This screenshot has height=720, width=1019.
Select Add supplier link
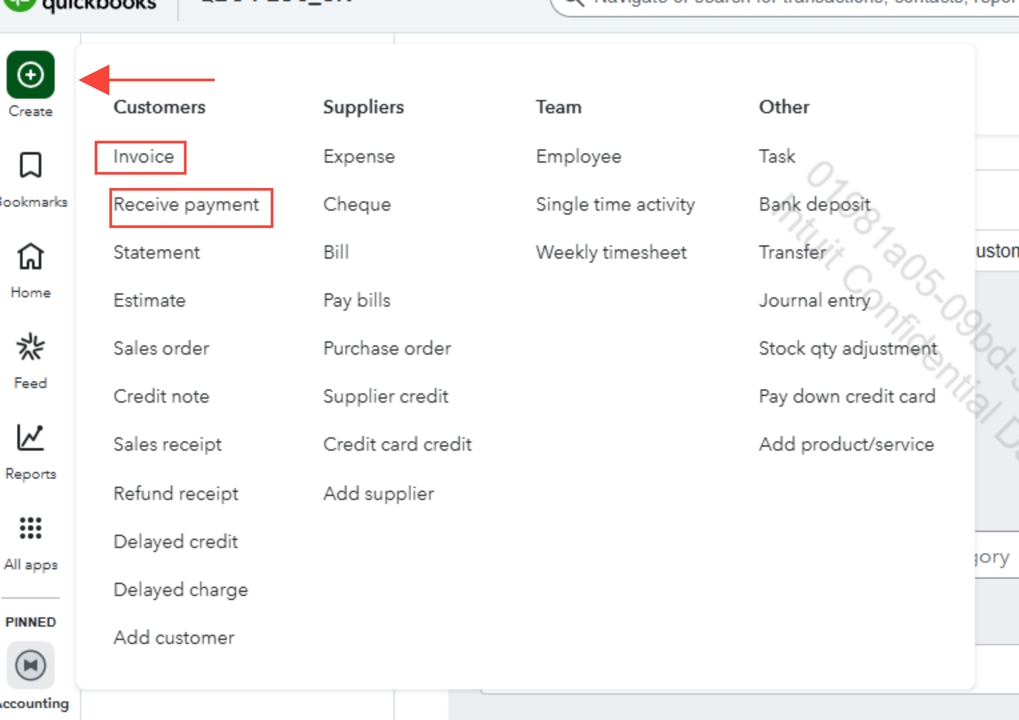pos(378,494)
